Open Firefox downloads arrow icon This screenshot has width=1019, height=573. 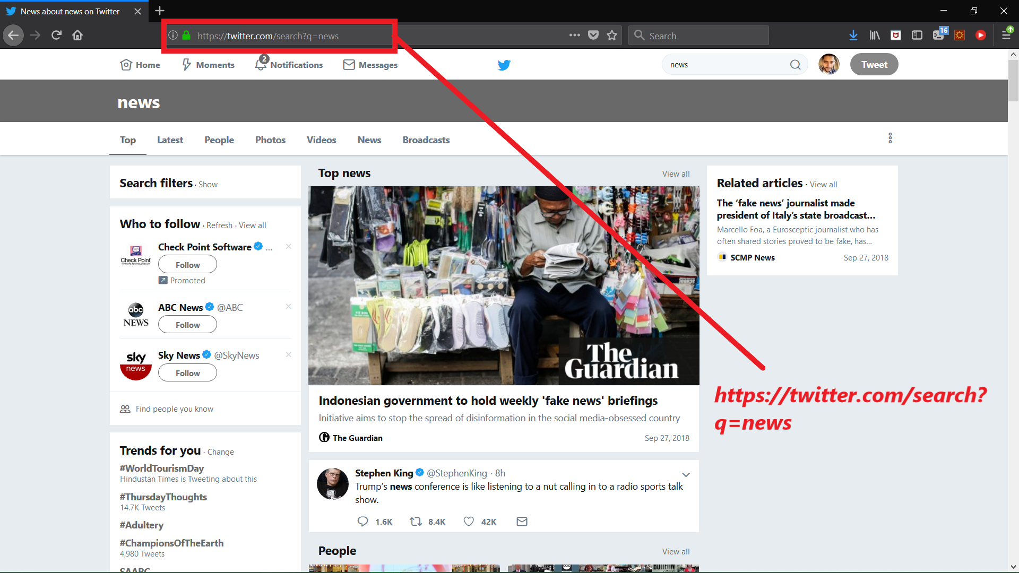[x=853, y=36]
